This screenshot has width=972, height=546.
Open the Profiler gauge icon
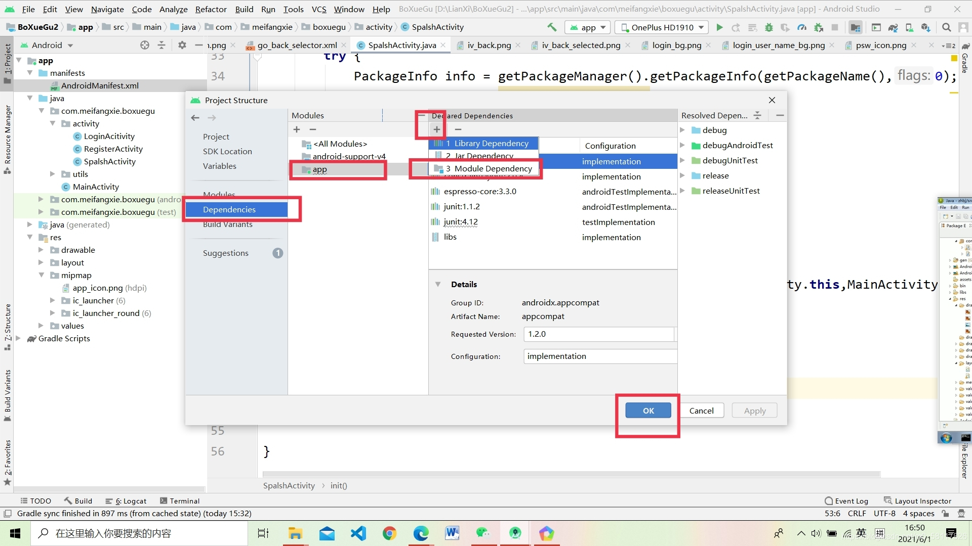[801, 27]
